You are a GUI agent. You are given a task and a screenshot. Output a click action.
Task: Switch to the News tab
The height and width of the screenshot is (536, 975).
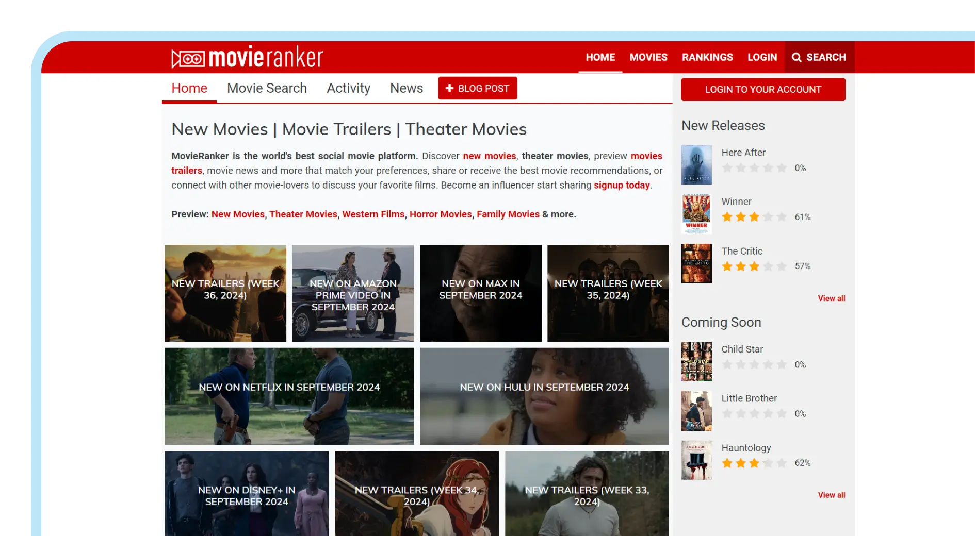pyautogui.click(x=407, y=88)
